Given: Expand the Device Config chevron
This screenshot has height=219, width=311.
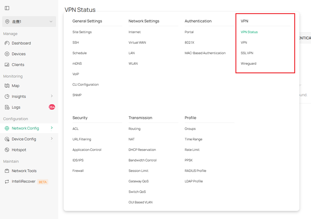Looking at the screenshot, I should [x=52, y=139].
